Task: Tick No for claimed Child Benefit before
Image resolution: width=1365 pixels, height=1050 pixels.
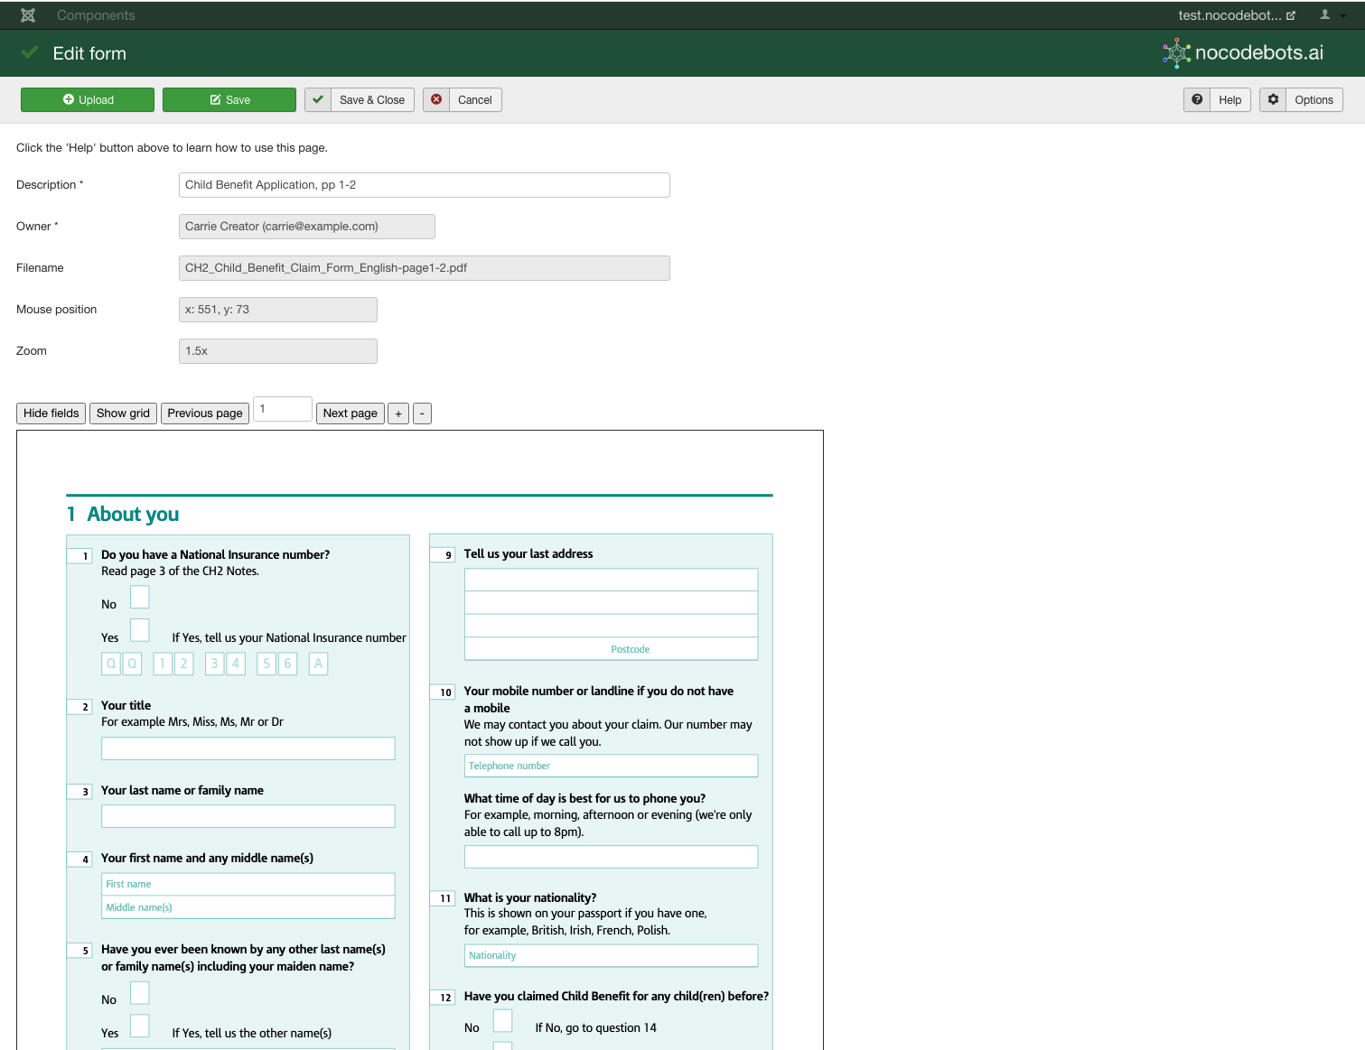Action: click(x=502, y=1021)
